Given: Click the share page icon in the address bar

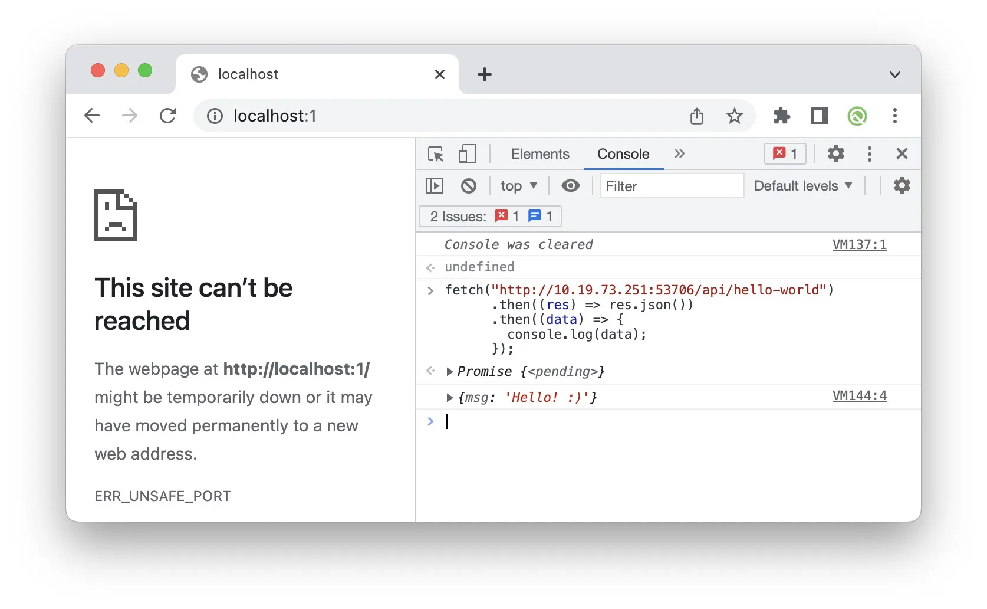Looking at the screenshot, I should coord(697,116).
